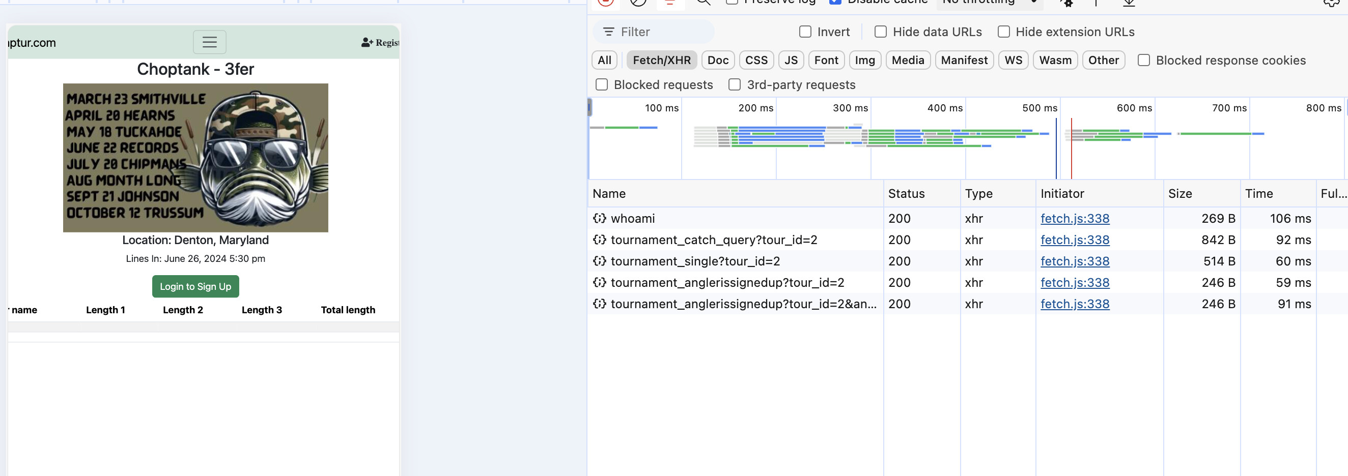
Task: Select tournament_anglerissignedup?tour_id=2 request
Action: (x=727, y=283)
